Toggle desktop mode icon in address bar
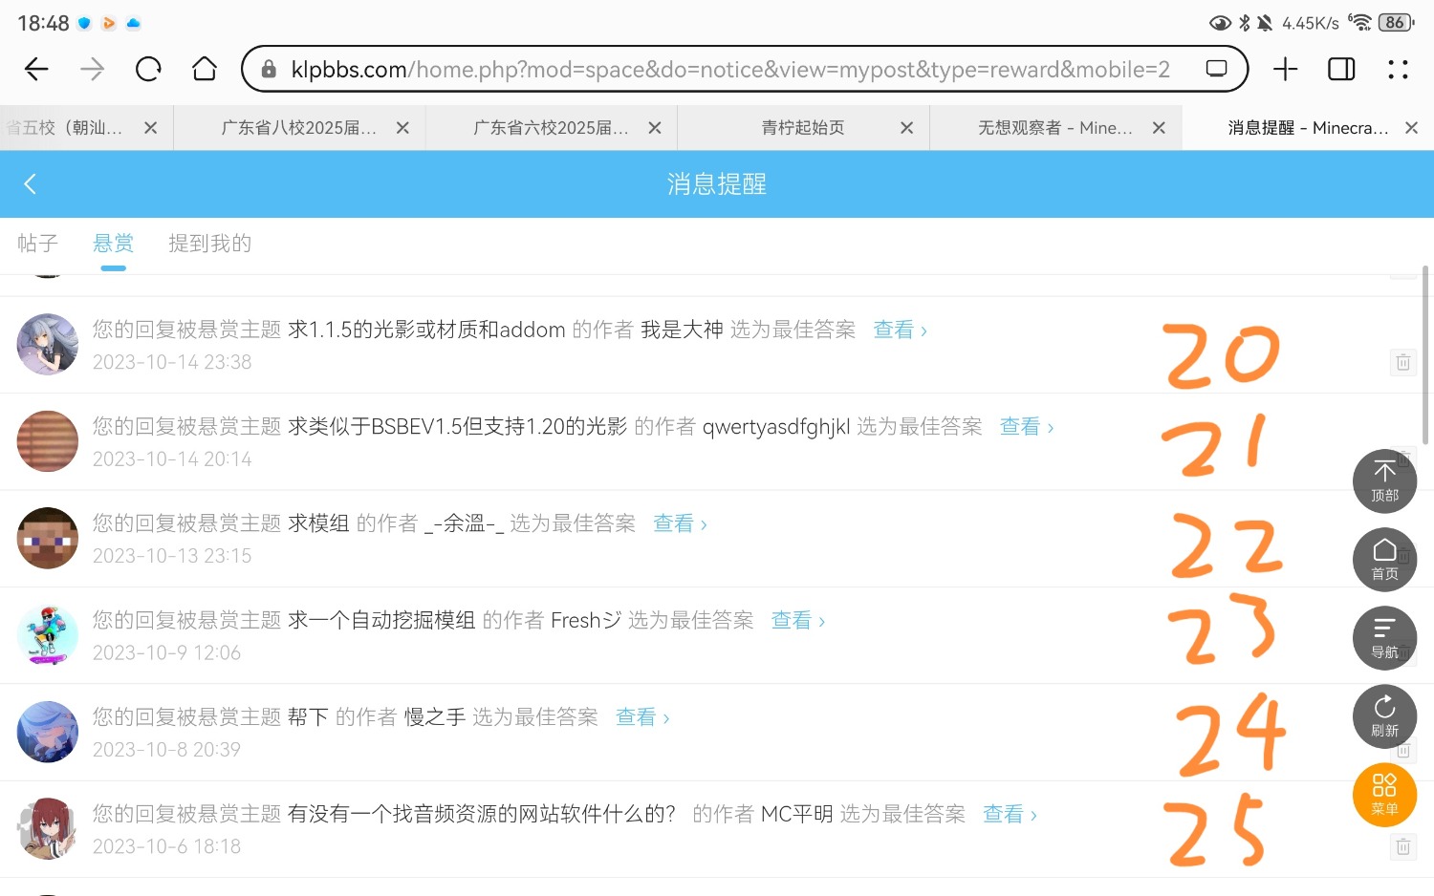1434x896 pixels. tap(1216, 69)
